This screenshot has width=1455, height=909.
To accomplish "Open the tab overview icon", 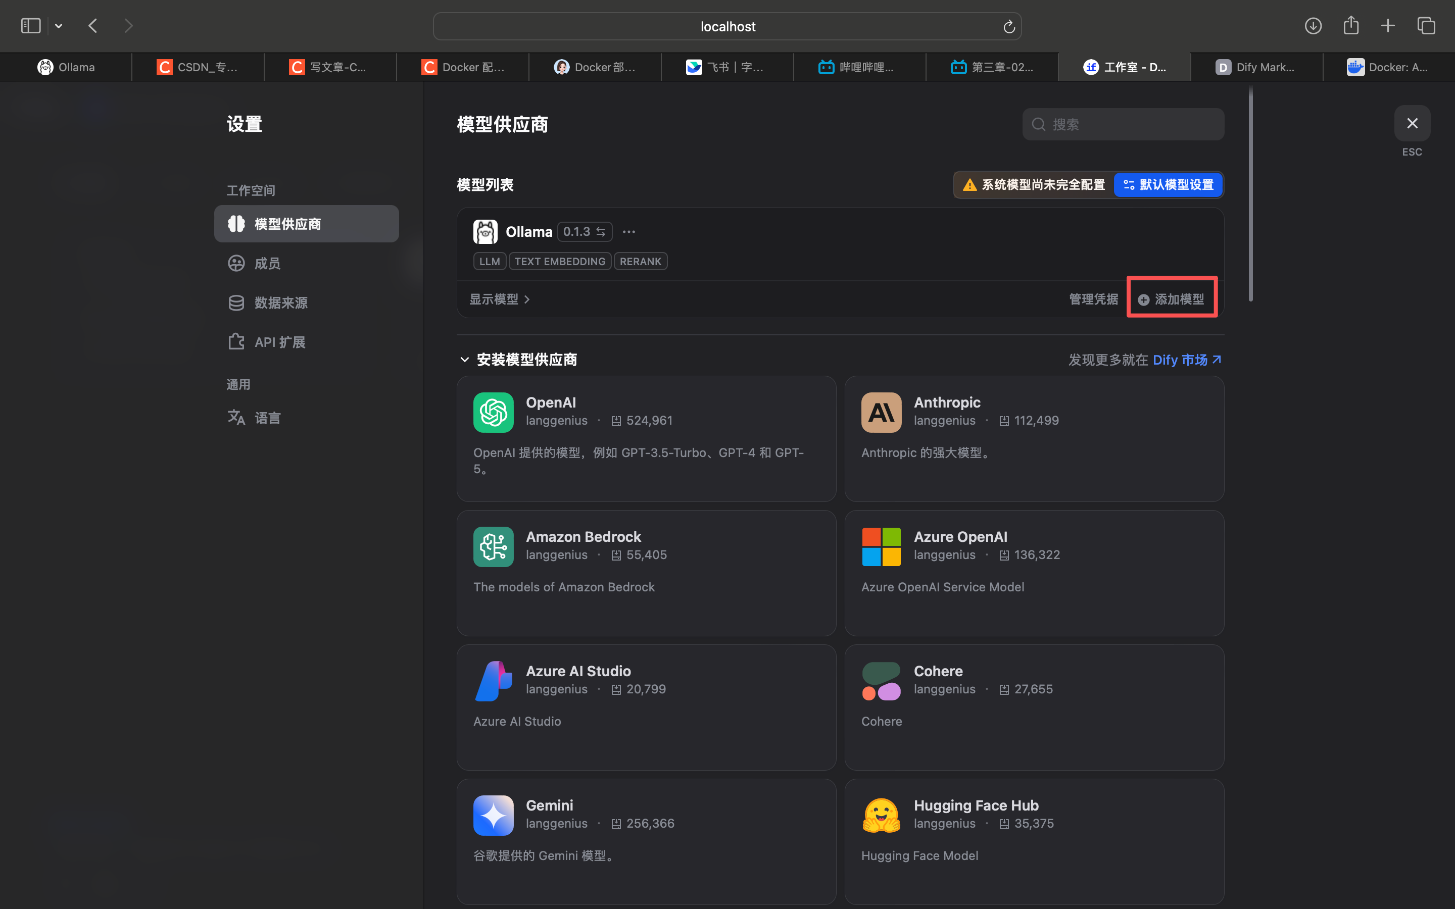I will click(1426, 26).
